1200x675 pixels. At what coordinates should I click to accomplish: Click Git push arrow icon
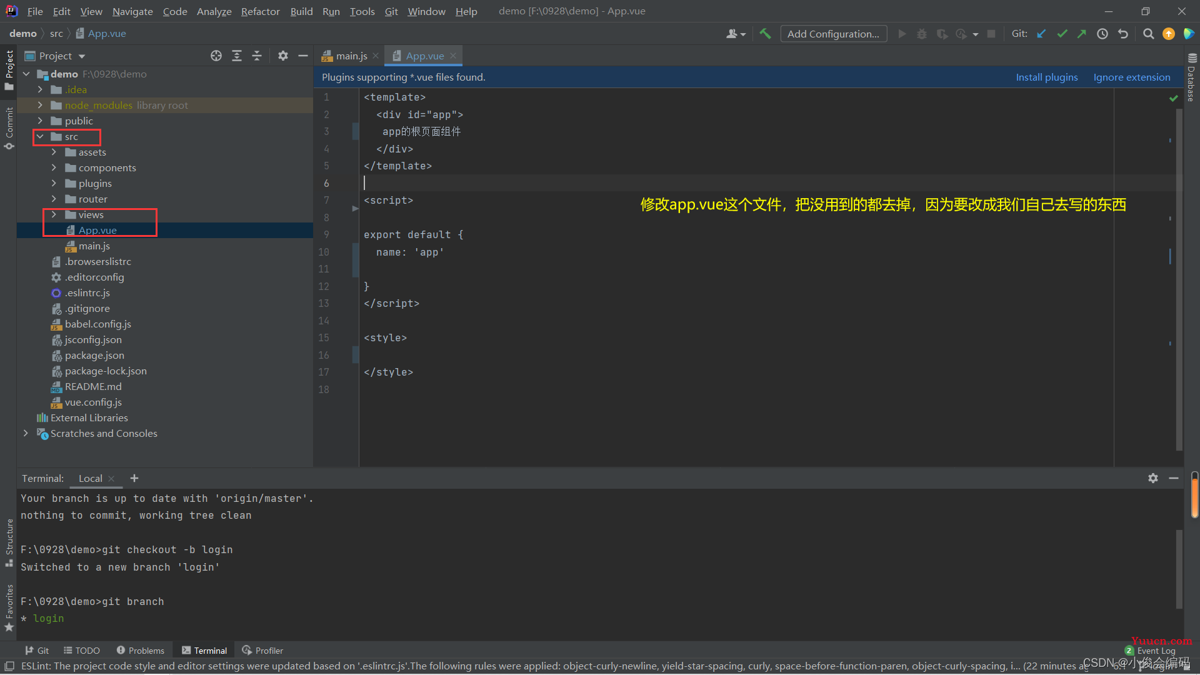[x=1082, y=34]
